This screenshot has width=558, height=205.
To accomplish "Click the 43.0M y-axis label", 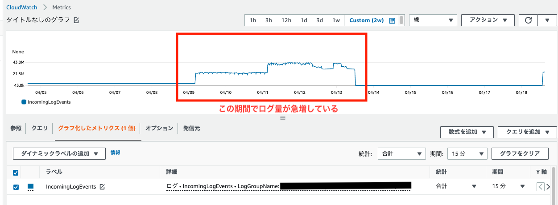I will coord(18,62).
